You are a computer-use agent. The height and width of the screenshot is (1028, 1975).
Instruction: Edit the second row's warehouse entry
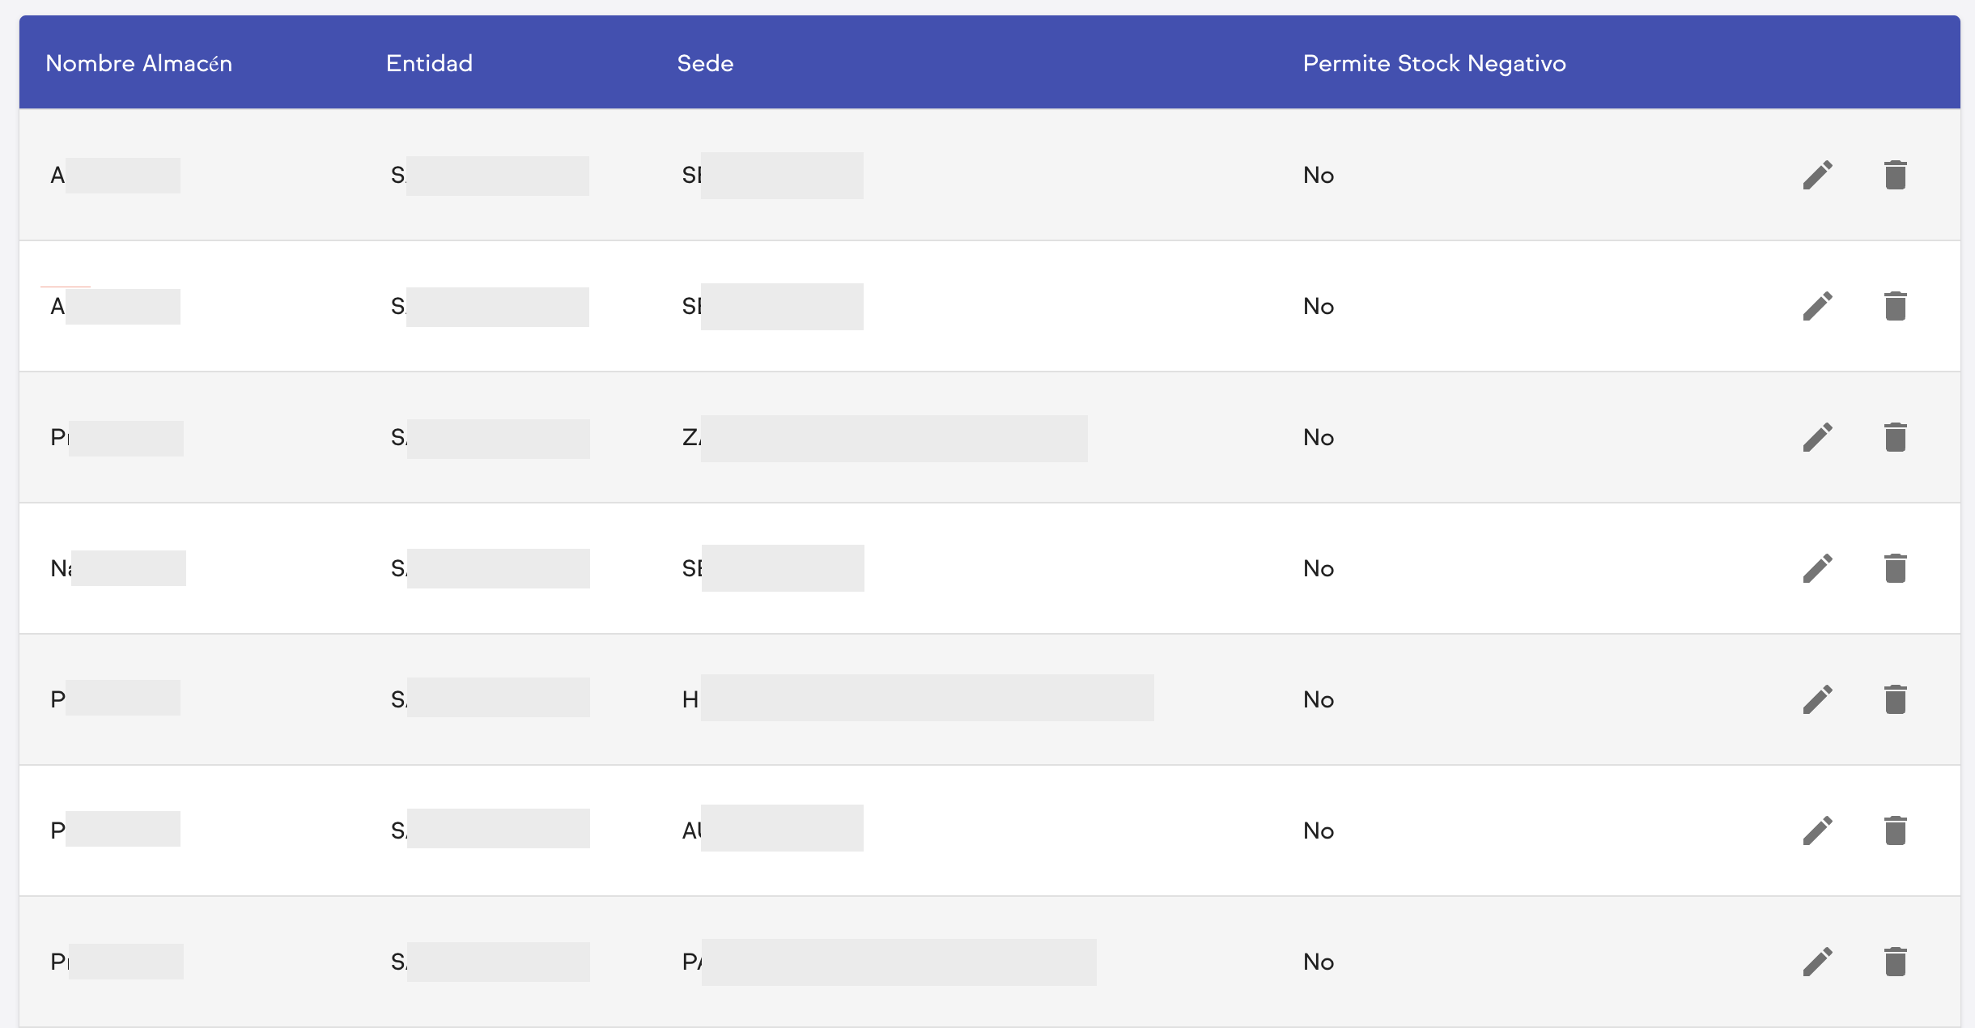click(x=1817, y=306)
